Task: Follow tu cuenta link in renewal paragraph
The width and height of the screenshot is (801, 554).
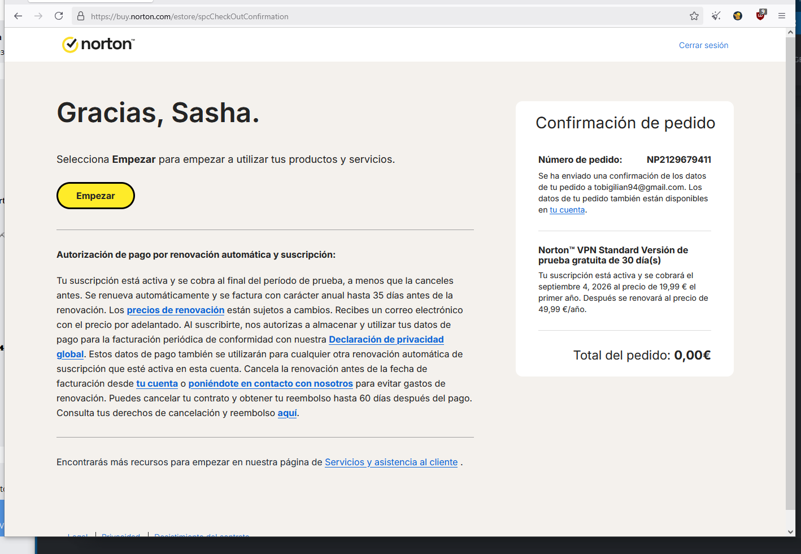Action: click(157, 383)
